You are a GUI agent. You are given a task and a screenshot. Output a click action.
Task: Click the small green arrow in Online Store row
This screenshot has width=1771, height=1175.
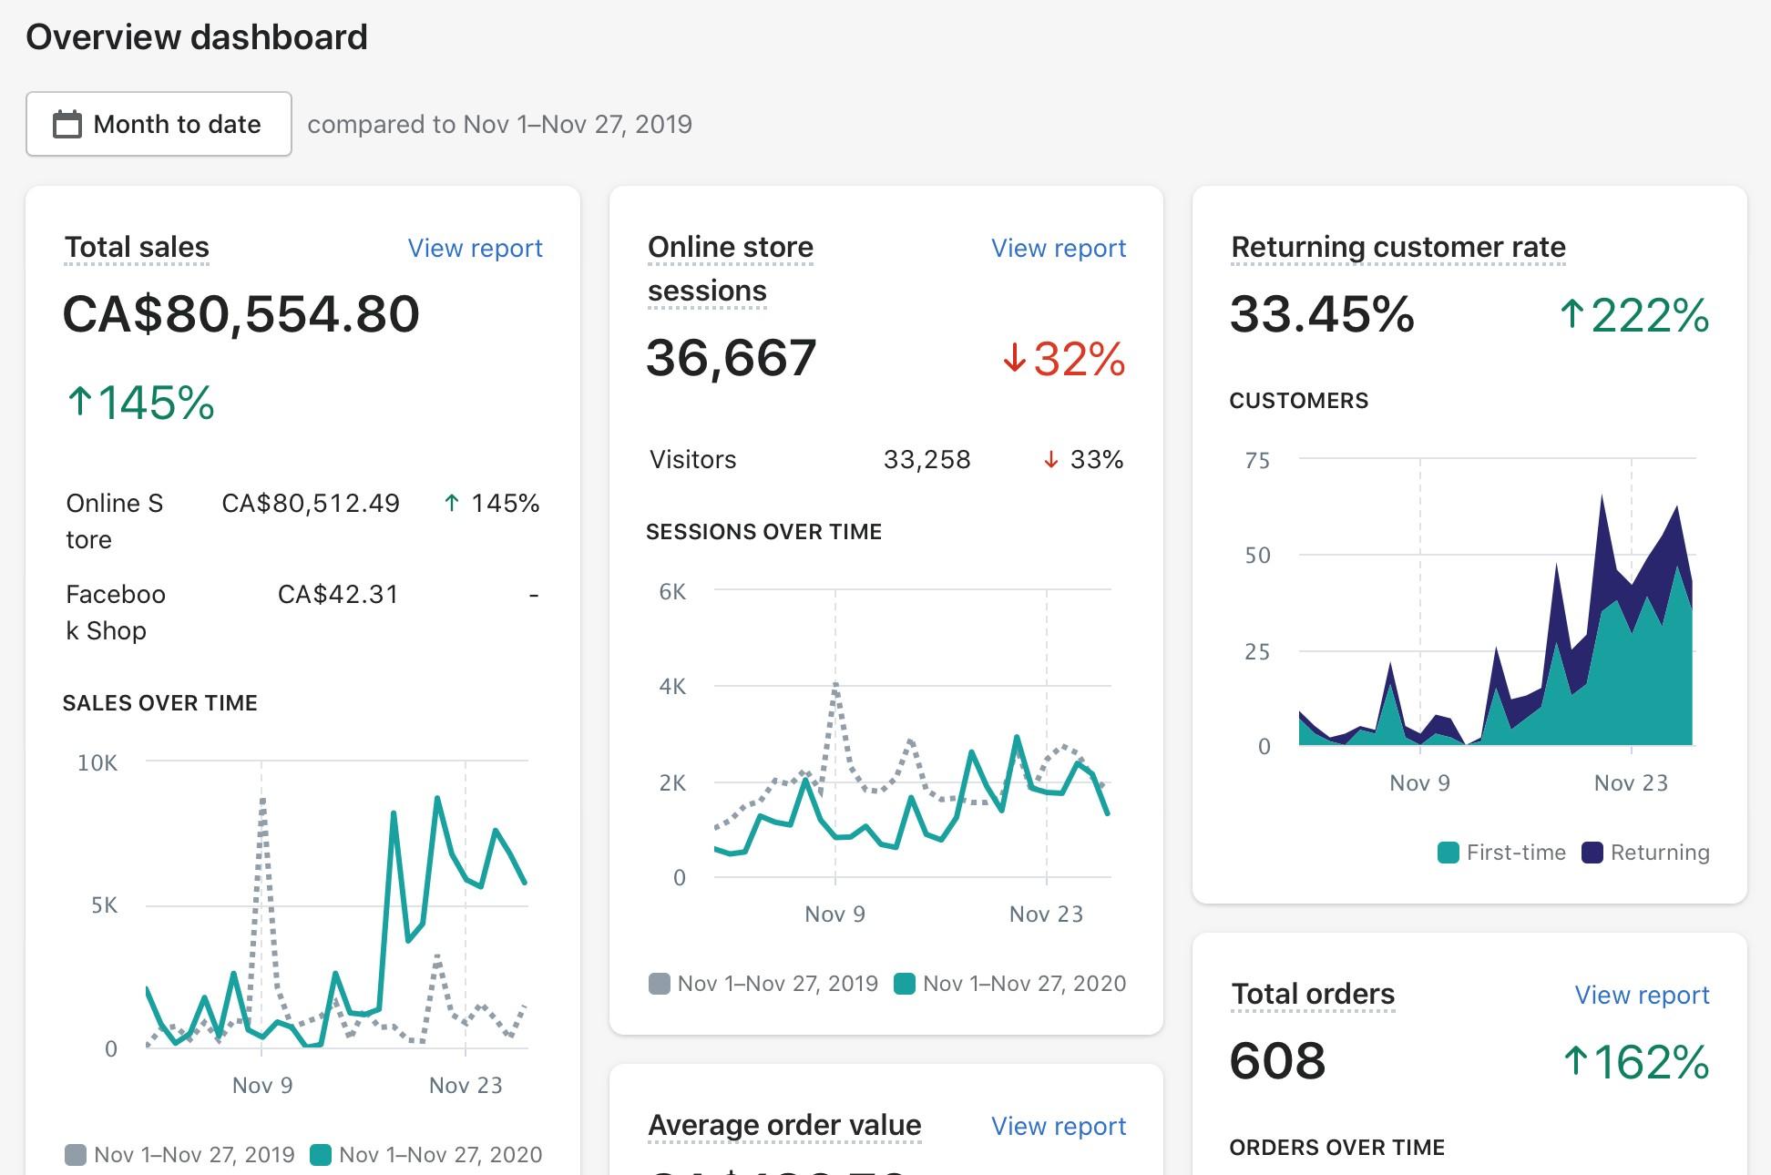[x=451, y=503]
